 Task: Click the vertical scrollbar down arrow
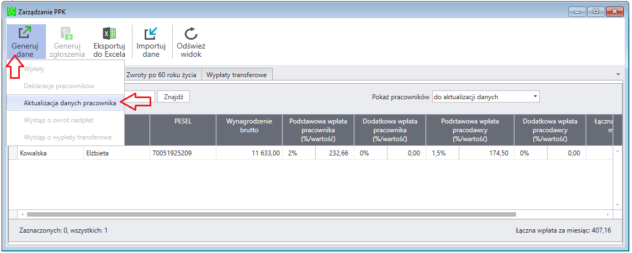pyautogui.click(x=617, y=205)
